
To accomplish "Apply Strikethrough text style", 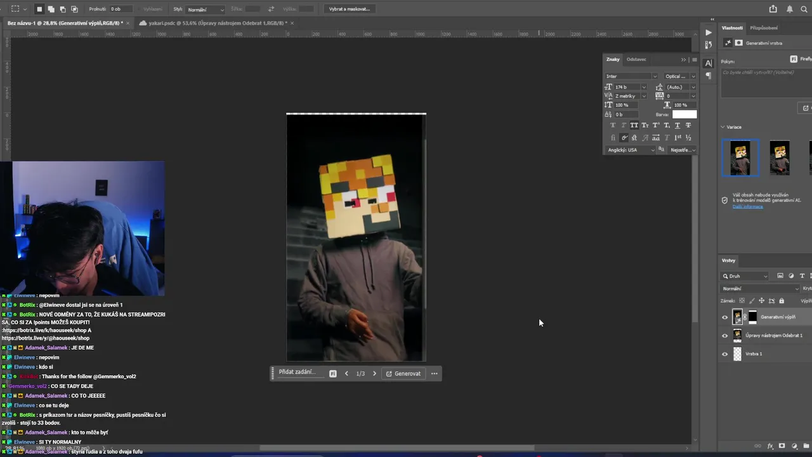I will 688,126.
